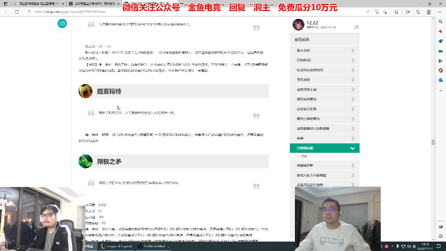This screenshot has width=446, height=251.
Task: Switch to the first browser tab
Action: point(37,4)
